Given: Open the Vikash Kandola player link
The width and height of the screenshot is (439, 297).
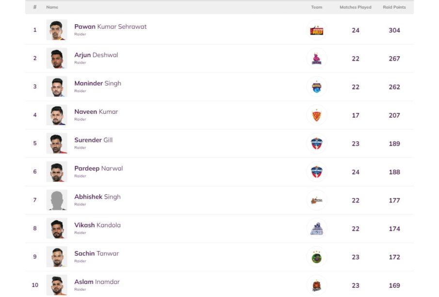Looking at the screenshot, I should coord(98,225).
